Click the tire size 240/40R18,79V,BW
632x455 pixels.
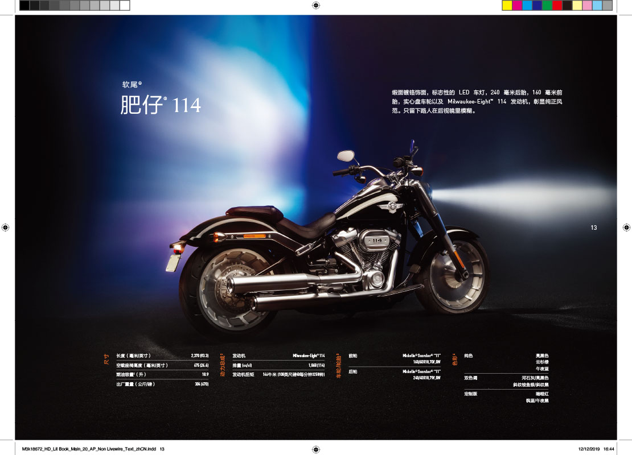pyautogui.click(x=427, y=378)
